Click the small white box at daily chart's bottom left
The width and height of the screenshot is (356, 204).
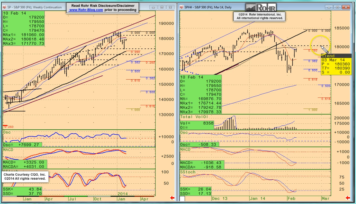point(182,198)
